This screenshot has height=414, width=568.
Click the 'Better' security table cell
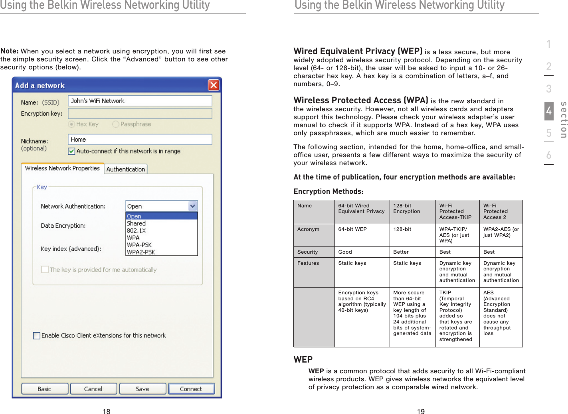coord(413,252)
